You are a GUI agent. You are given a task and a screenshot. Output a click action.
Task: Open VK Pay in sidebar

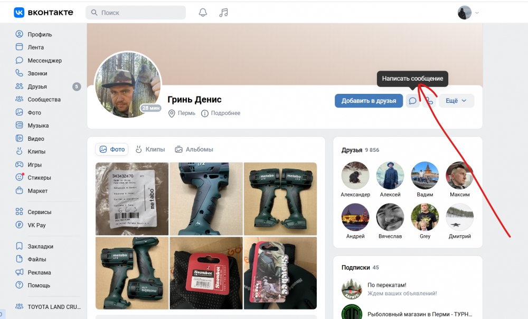[36, 225]
